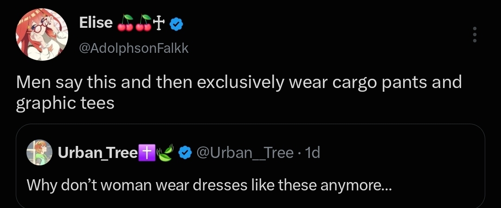The height and width of the screenshot is (208, 501).
Task: Open Elise's profile picture avatar
Action: [x=42, y=34]
